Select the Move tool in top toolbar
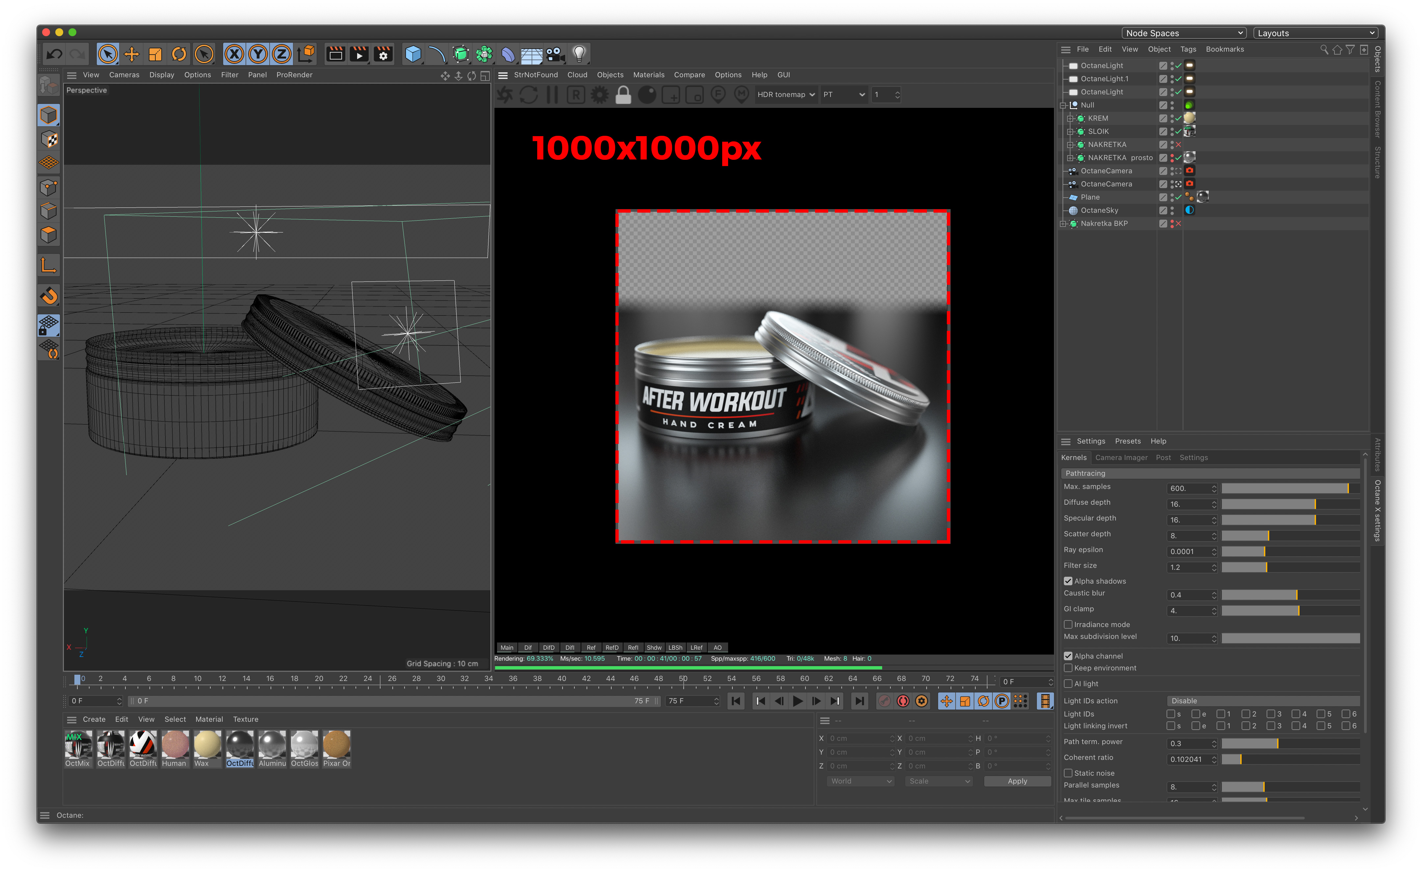Screen dimensions: 1422x872 click(x=132, y=54)
